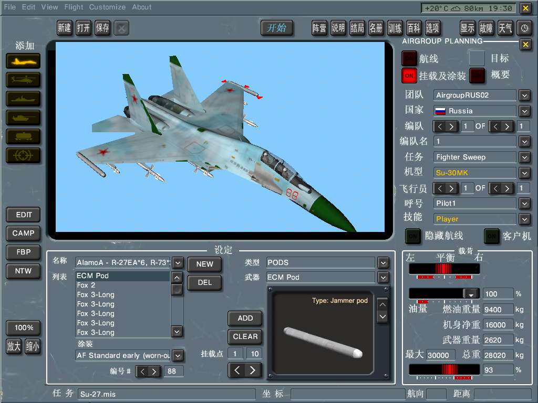Open the 结局 debriefing panel
Image resolution: width=538 pixels, height=403 pixels.
point(357,28)
